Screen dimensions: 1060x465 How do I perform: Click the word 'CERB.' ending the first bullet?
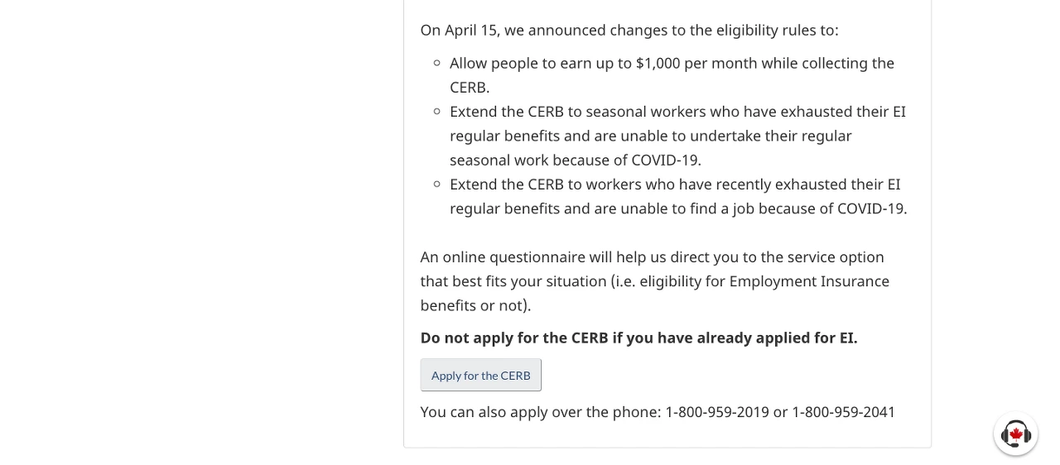pos(470,87)
